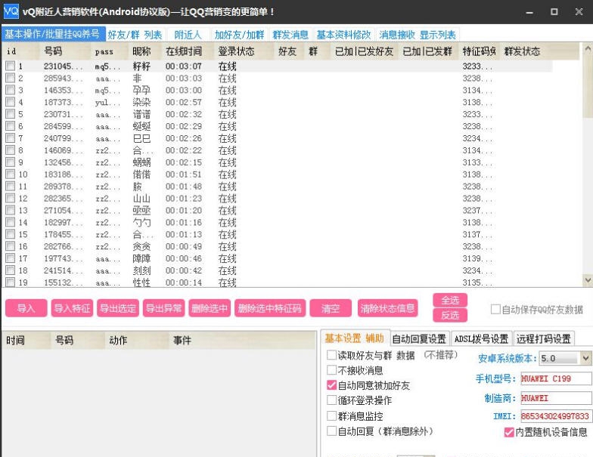The image size is (593, 457).
Task: Select the 基本设置 辅助 settings tab
Action: 354,338
